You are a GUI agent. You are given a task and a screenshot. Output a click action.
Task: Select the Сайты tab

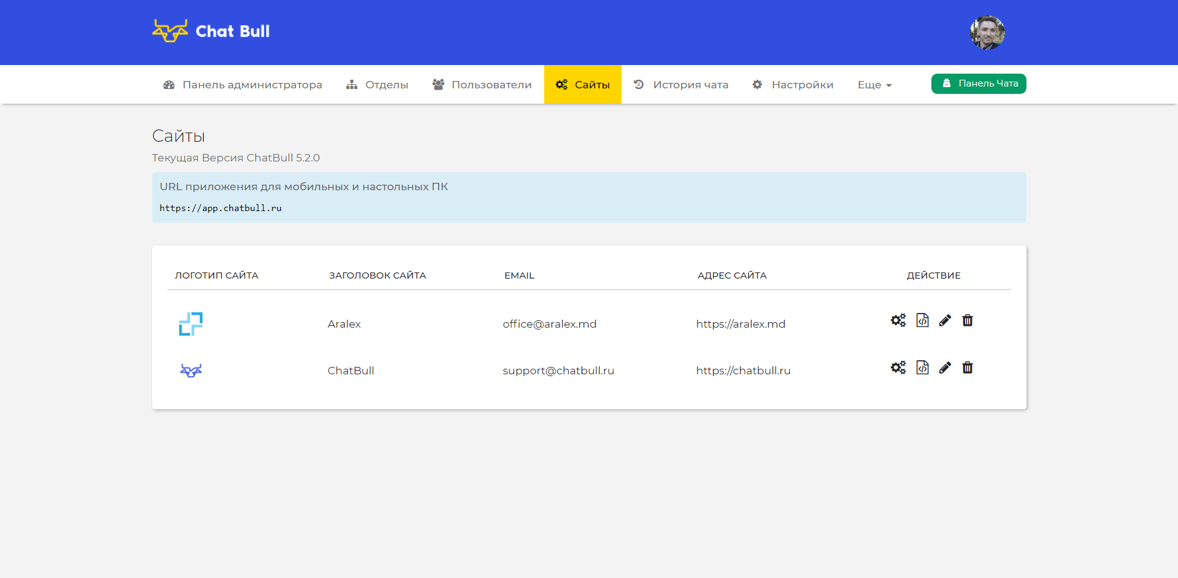583,85
